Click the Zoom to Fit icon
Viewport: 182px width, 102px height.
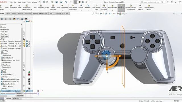click(x=93, y=14)
